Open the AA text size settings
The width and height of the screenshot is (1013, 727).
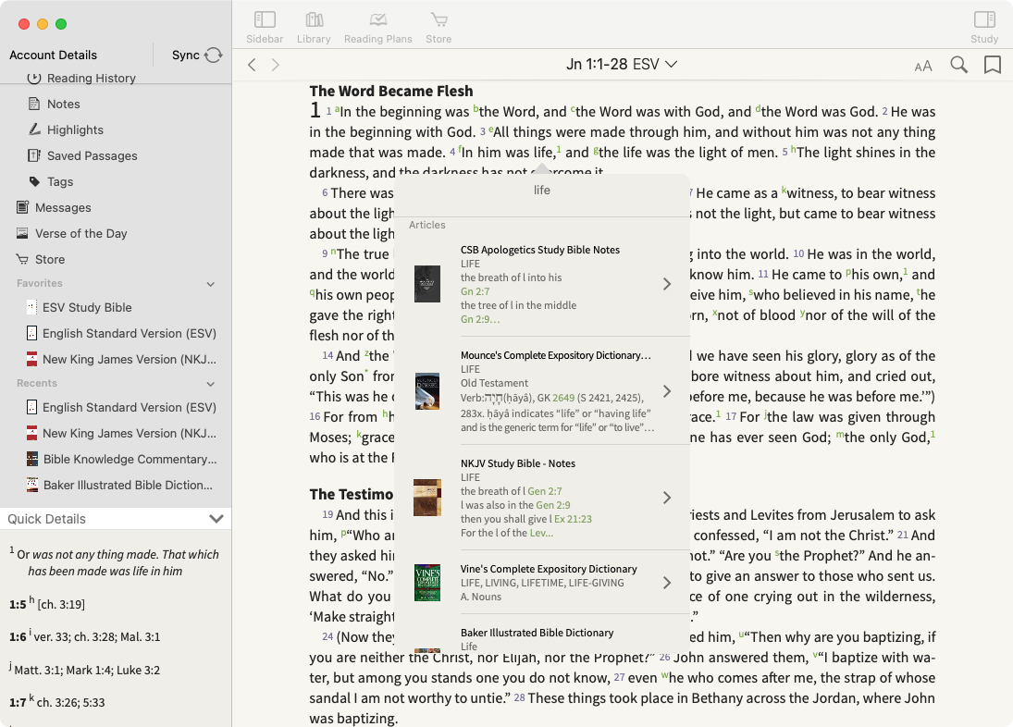point(923,66)
